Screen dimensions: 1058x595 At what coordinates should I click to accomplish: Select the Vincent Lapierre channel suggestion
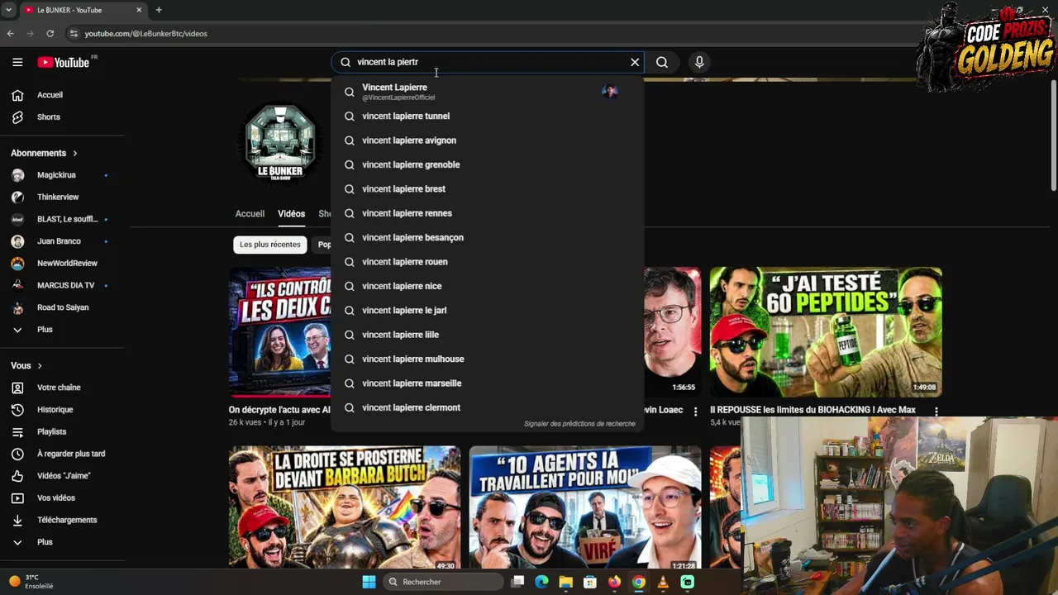[x=488, y=92]
